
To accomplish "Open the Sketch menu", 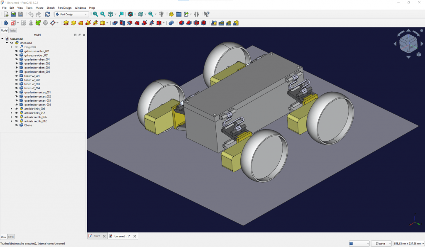I will pyautogui.click(x=50, y=8).
